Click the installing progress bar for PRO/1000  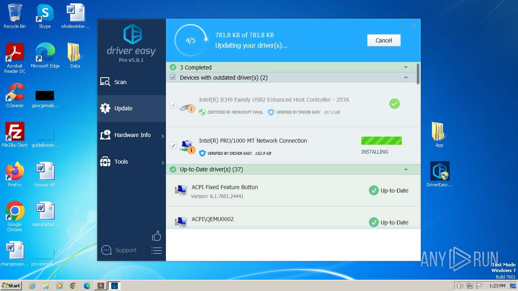[x=382, y=141]
